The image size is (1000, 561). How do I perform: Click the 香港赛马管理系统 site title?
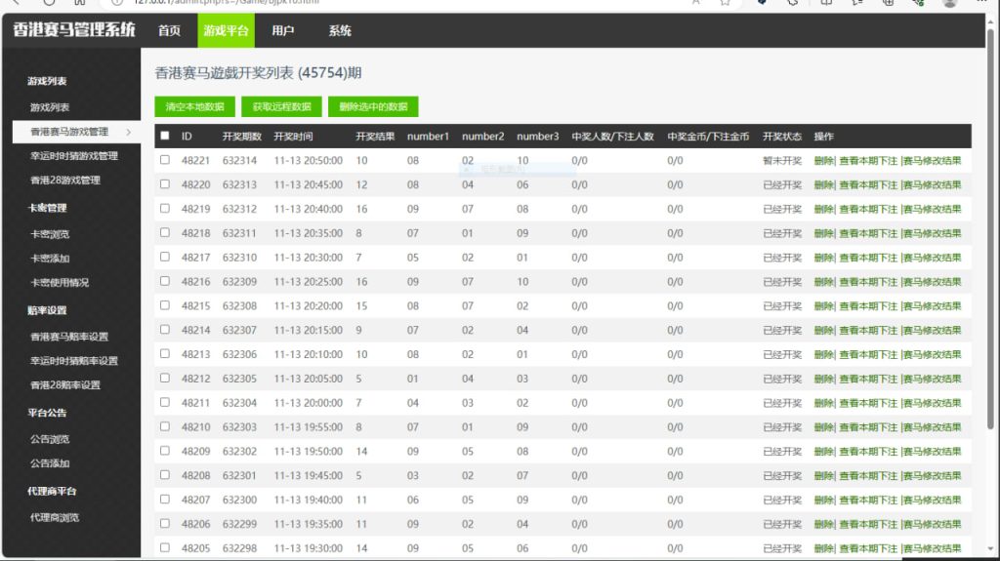74,29
